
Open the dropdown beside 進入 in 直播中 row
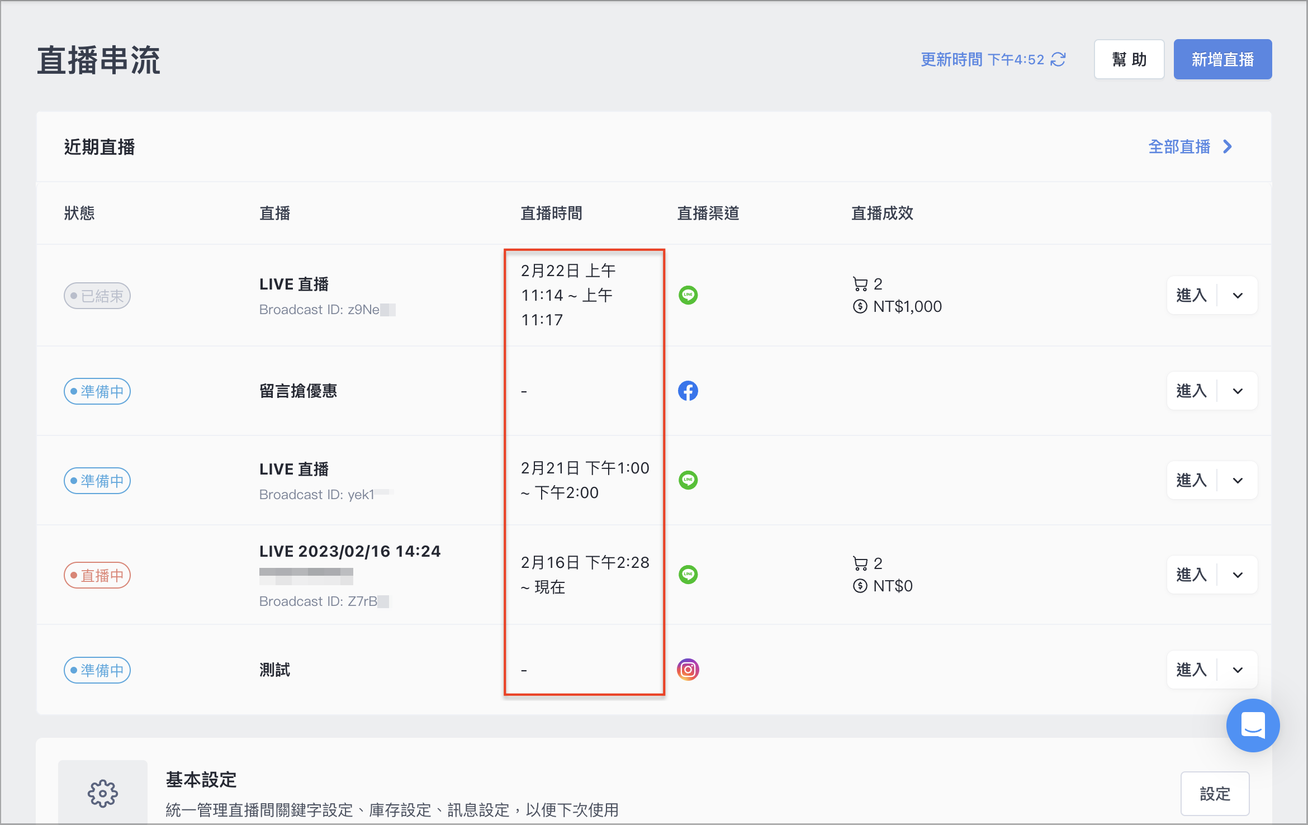(1238, 575)
